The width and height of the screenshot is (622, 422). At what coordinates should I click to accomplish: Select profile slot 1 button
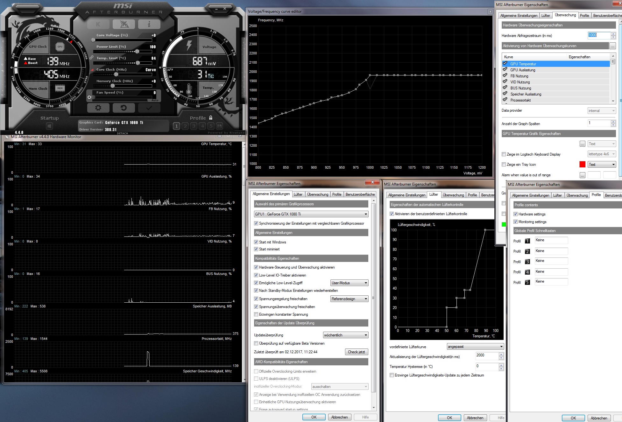pos(177,126)
